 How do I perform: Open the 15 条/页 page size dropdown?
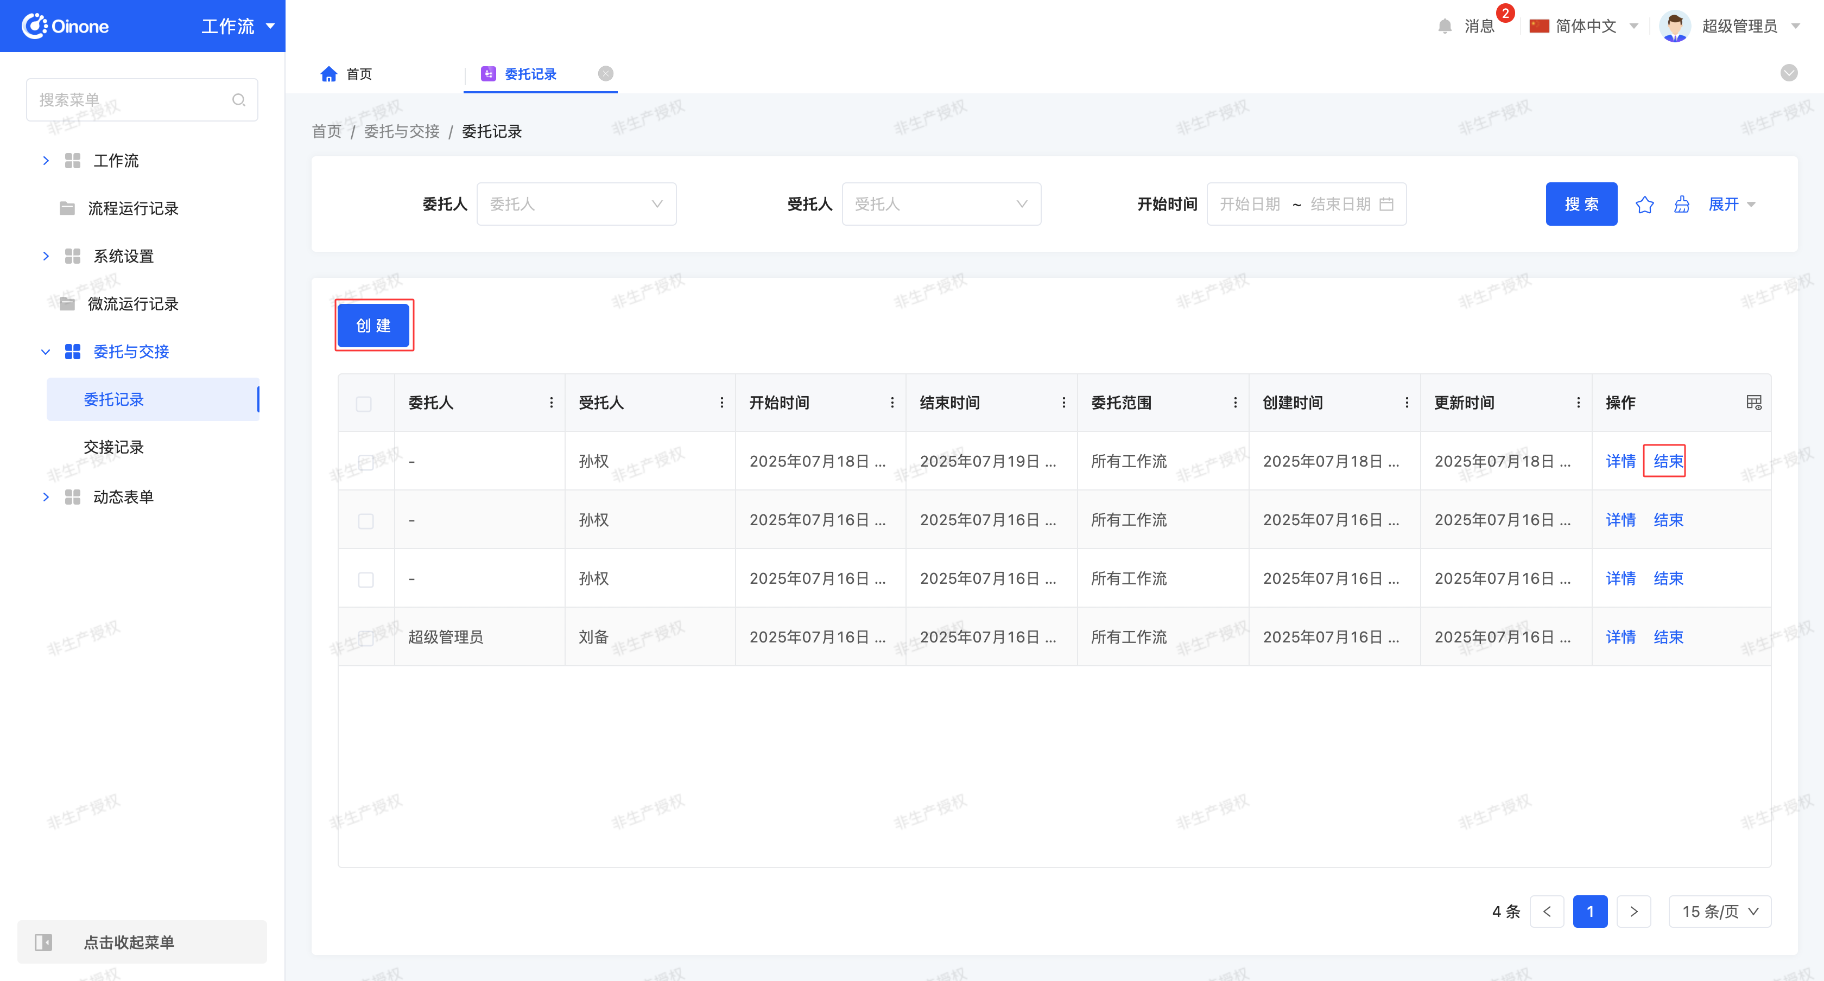[x=1719, y=911]
